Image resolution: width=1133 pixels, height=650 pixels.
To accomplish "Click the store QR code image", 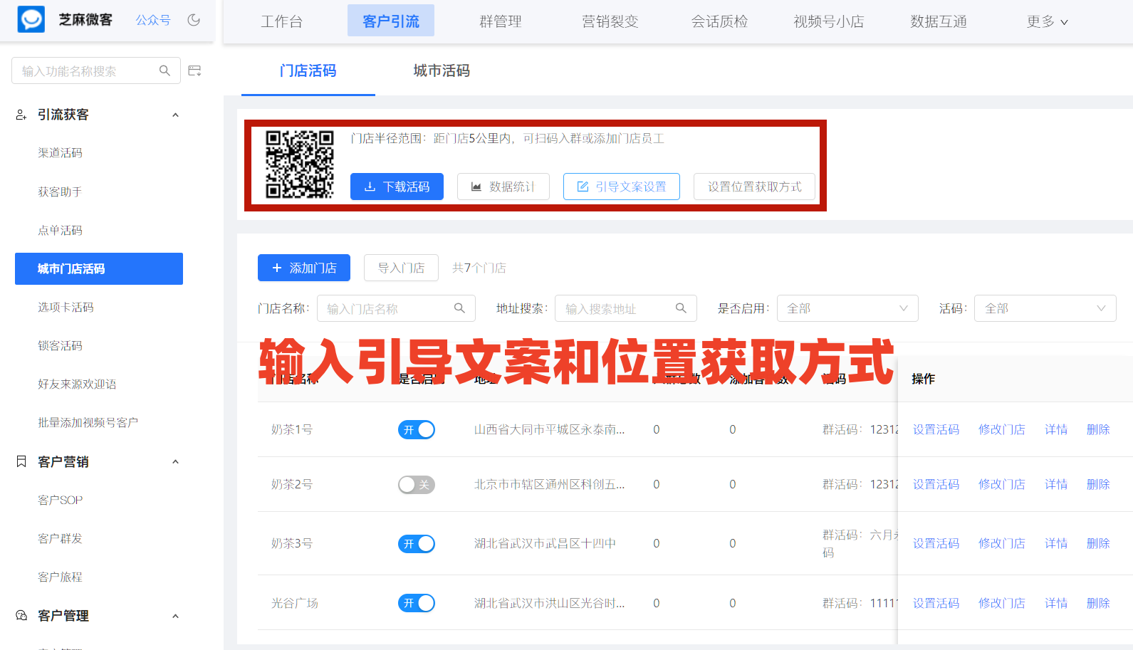I will 300,164.
